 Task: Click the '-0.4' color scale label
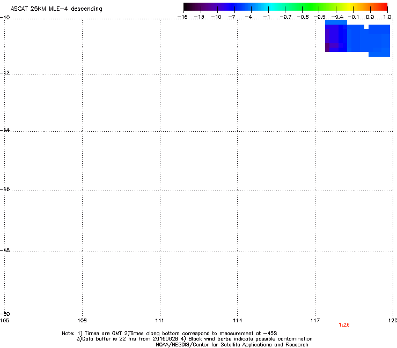337,17
